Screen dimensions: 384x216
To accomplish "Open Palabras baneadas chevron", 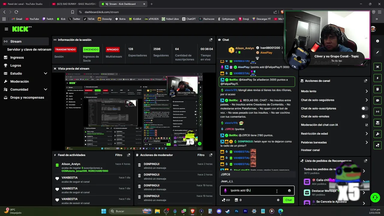I will pos(366,142).
